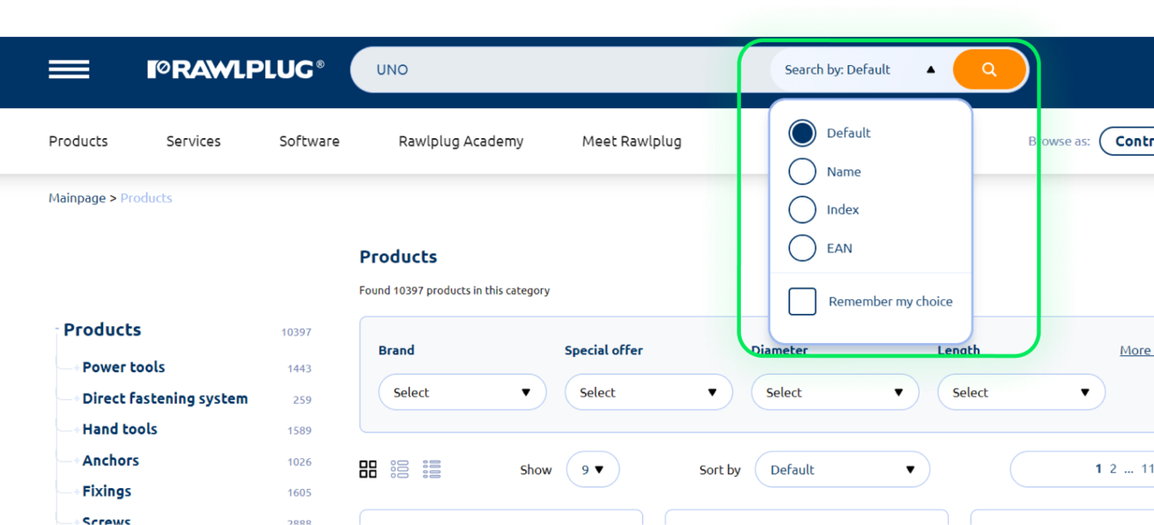Click the UNO search input field
The image size is (1154, 525).
point(559,69)
